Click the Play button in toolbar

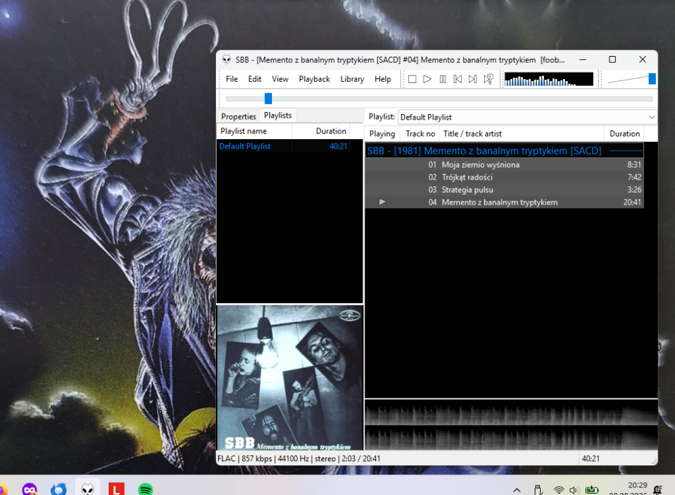(427, 79)
